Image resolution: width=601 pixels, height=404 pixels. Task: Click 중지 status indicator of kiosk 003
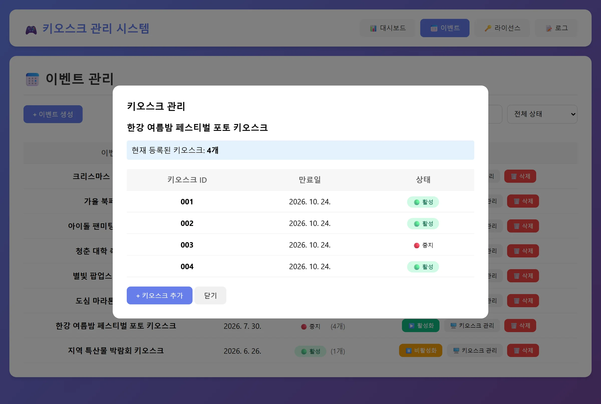(423, 245)
